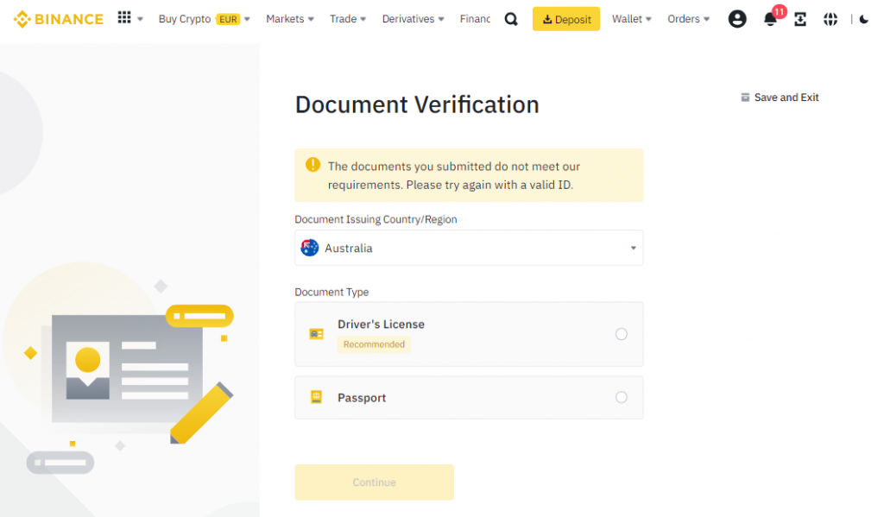Click the search magnifier icon
884x517 pixels.
click(511, 19)
